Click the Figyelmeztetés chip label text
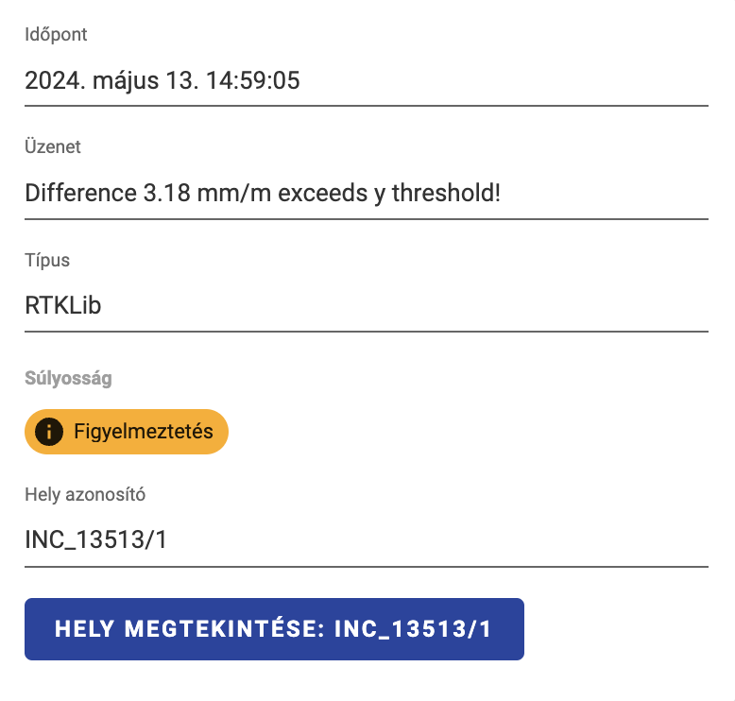This screenshot has width=735, height=701. tap(143, 433)
